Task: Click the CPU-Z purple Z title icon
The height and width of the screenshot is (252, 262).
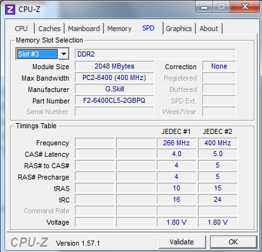Action: pos(10,10)
